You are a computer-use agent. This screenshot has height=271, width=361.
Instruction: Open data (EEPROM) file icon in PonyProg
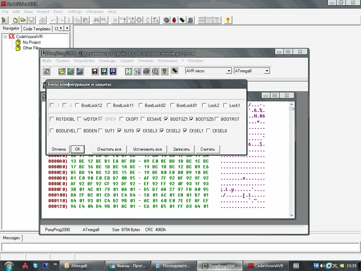coord(80,71)
